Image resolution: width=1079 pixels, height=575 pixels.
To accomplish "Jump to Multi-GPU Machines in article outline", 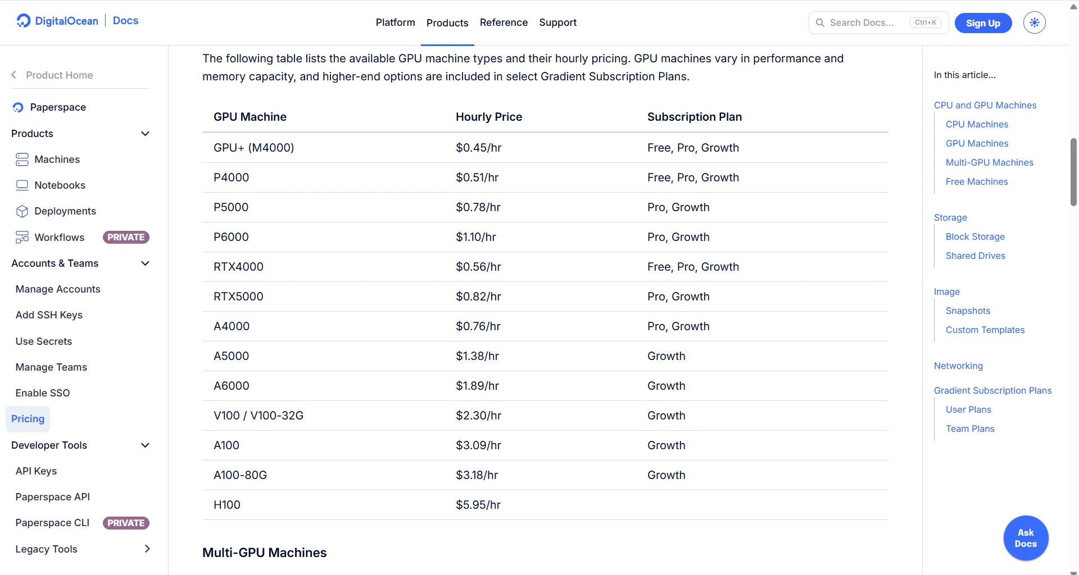I will [989, 162].
